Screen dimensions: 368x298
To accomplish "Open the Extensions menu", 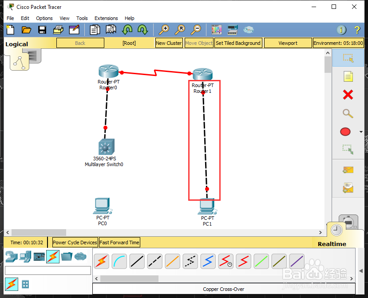I will point(106,18).
